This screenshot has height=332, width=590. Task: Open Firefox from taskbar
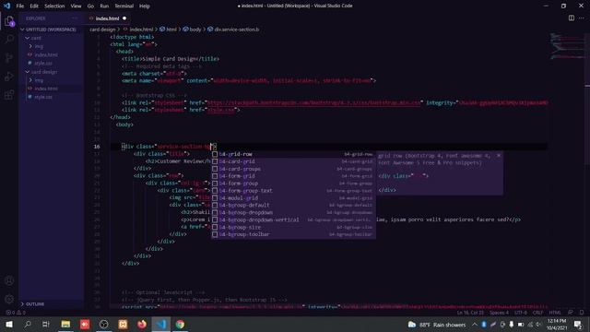pyautogui.click(x=142, y=324)
